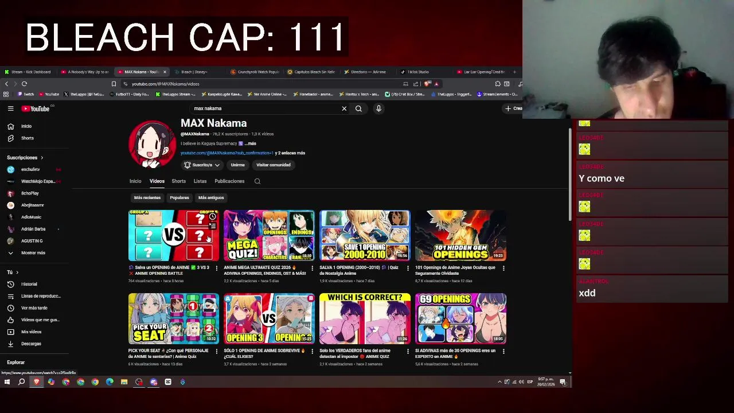
Task: Switch to the channel Shorts tab
Action: (179, 181)
